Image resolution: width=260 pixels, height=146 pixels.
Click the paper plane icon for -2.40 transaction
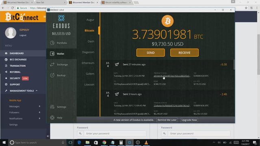[x=117, y=94]
